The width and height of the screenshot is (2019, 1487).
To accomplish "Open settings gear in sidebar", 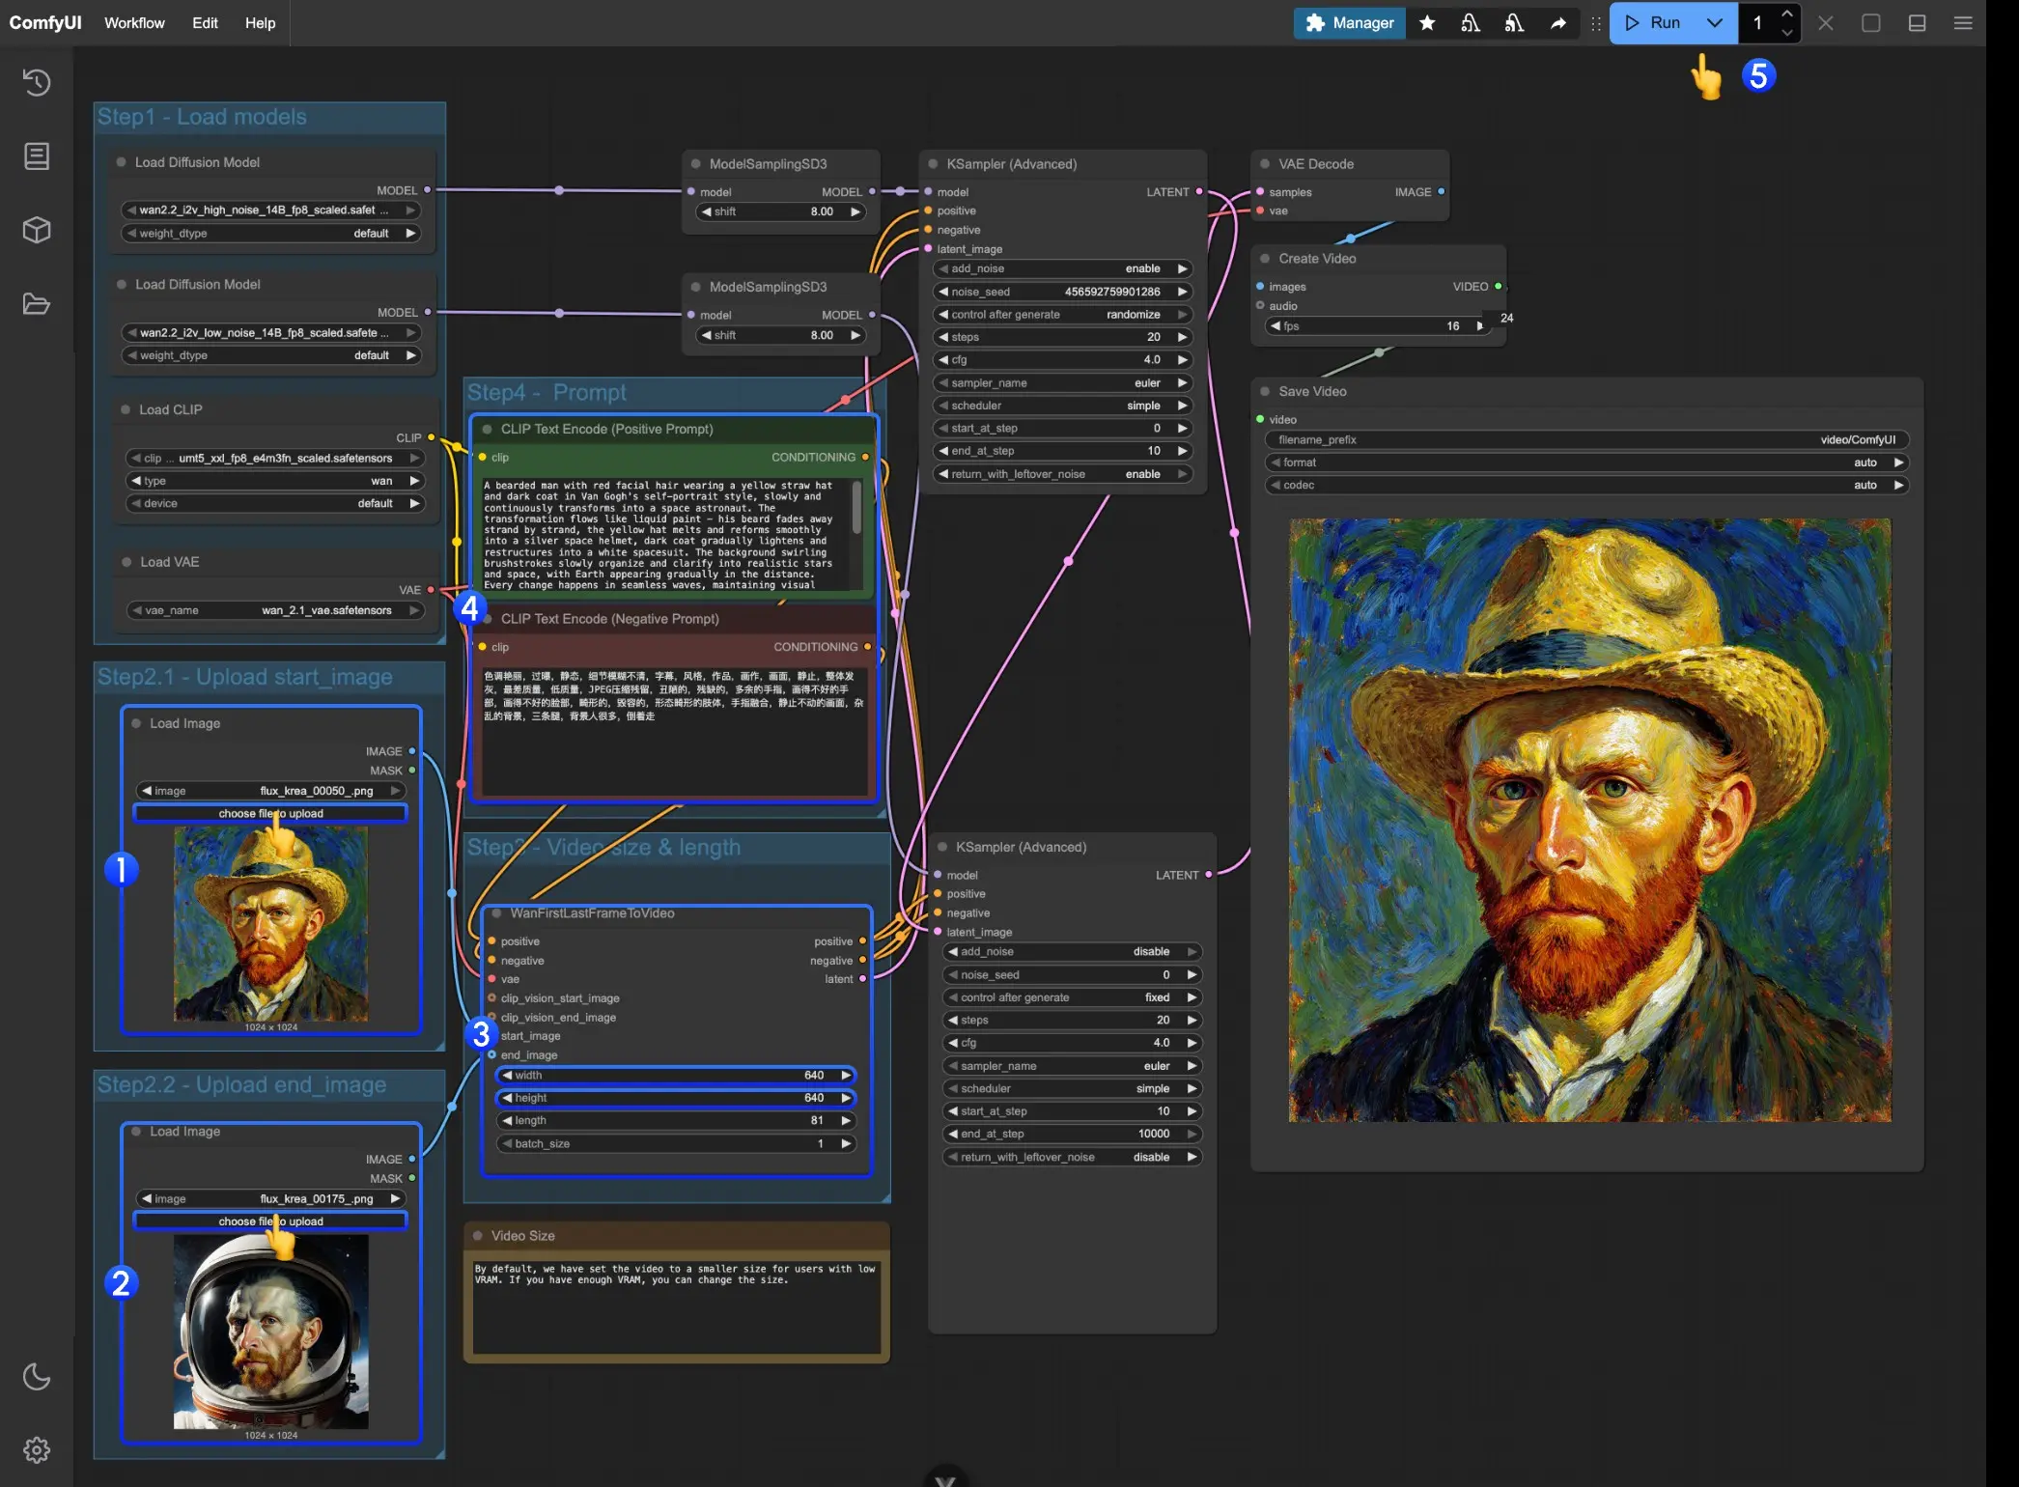I will pos(37,1449).
